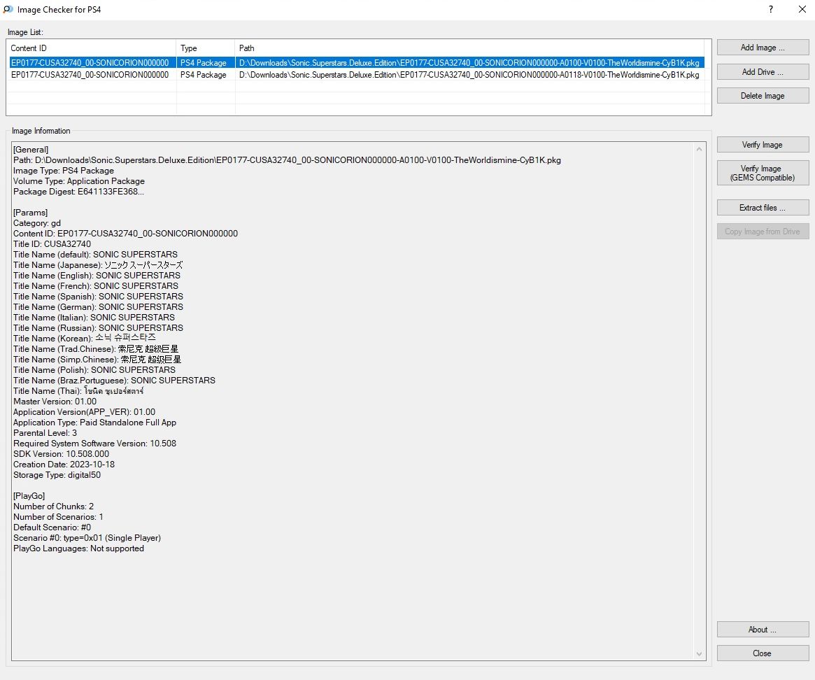Viewport: 815px width, 680px height.
Task: Click the 'Title Name (Trad.Chinese)' line
Action: [96, 349]
